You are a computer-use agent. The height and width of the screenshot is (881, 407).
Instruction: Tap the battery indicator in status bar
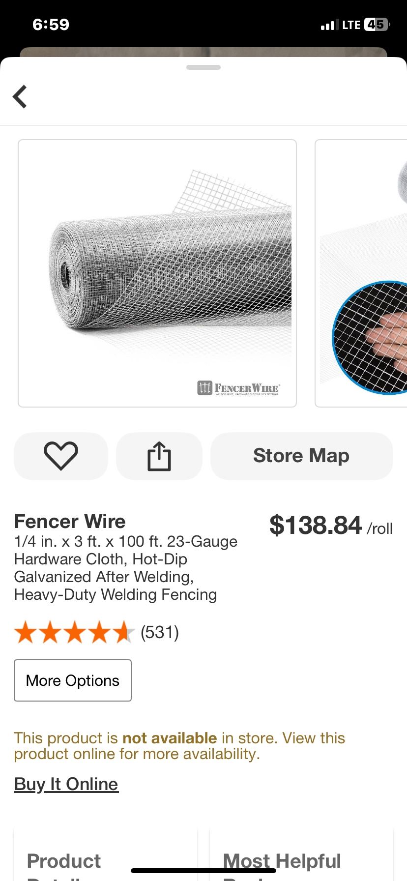pos(376,25)
